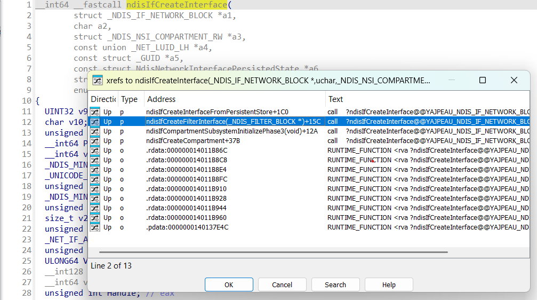
Task: Sort by Type column header
Action: (129, 99)
